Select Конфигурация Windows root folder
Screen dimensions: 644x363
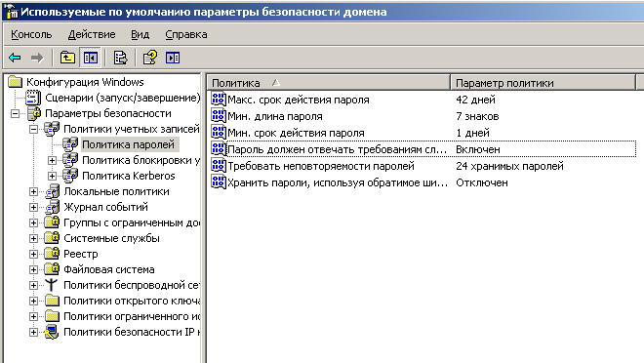pyautogui.click(x=85, y=82)
